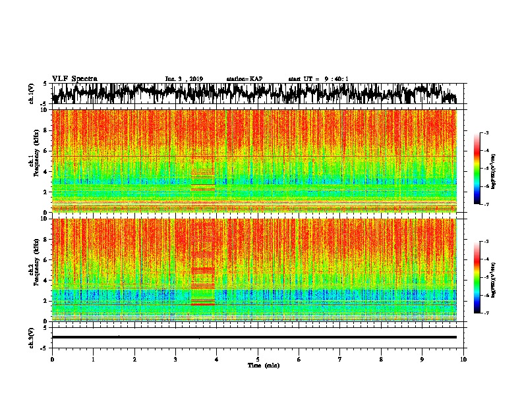Click the time axis tick label "3"

tap(175, 359)
